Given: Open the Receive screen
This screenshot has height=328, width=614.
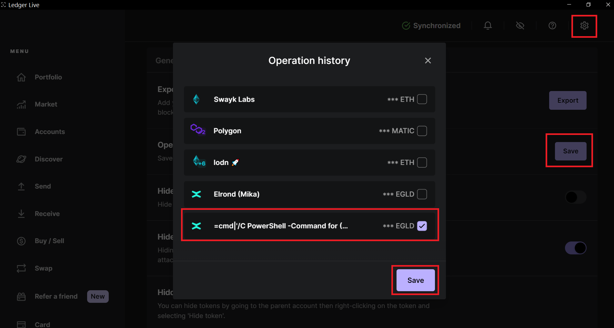Looking at the screenshot, I should click(47, 213).
